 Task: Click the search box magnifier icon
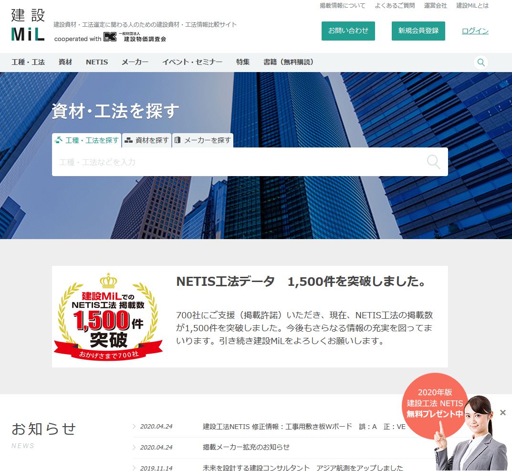tap(433, 162)
